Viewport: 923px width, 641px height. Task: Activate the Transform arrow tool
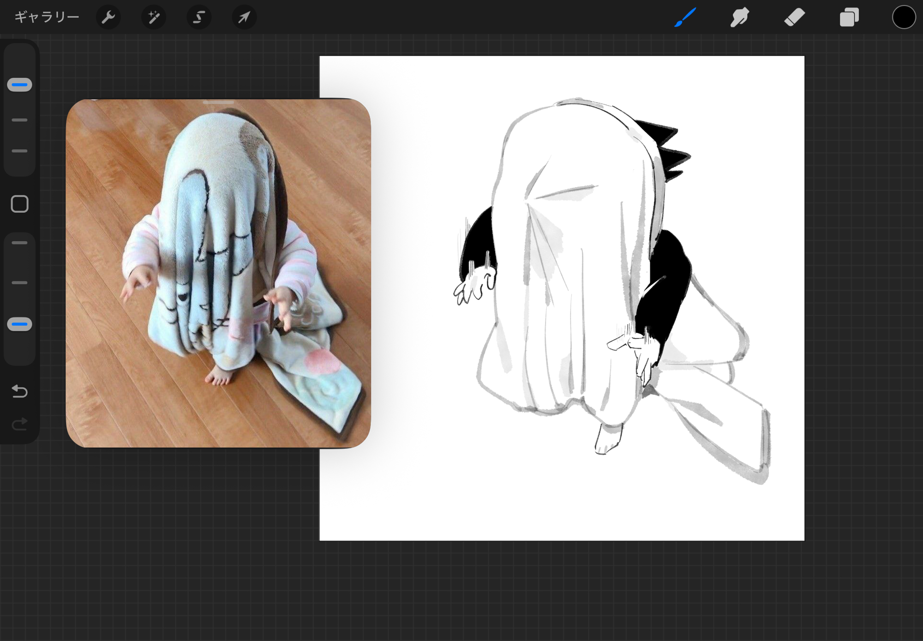(244, 18)
